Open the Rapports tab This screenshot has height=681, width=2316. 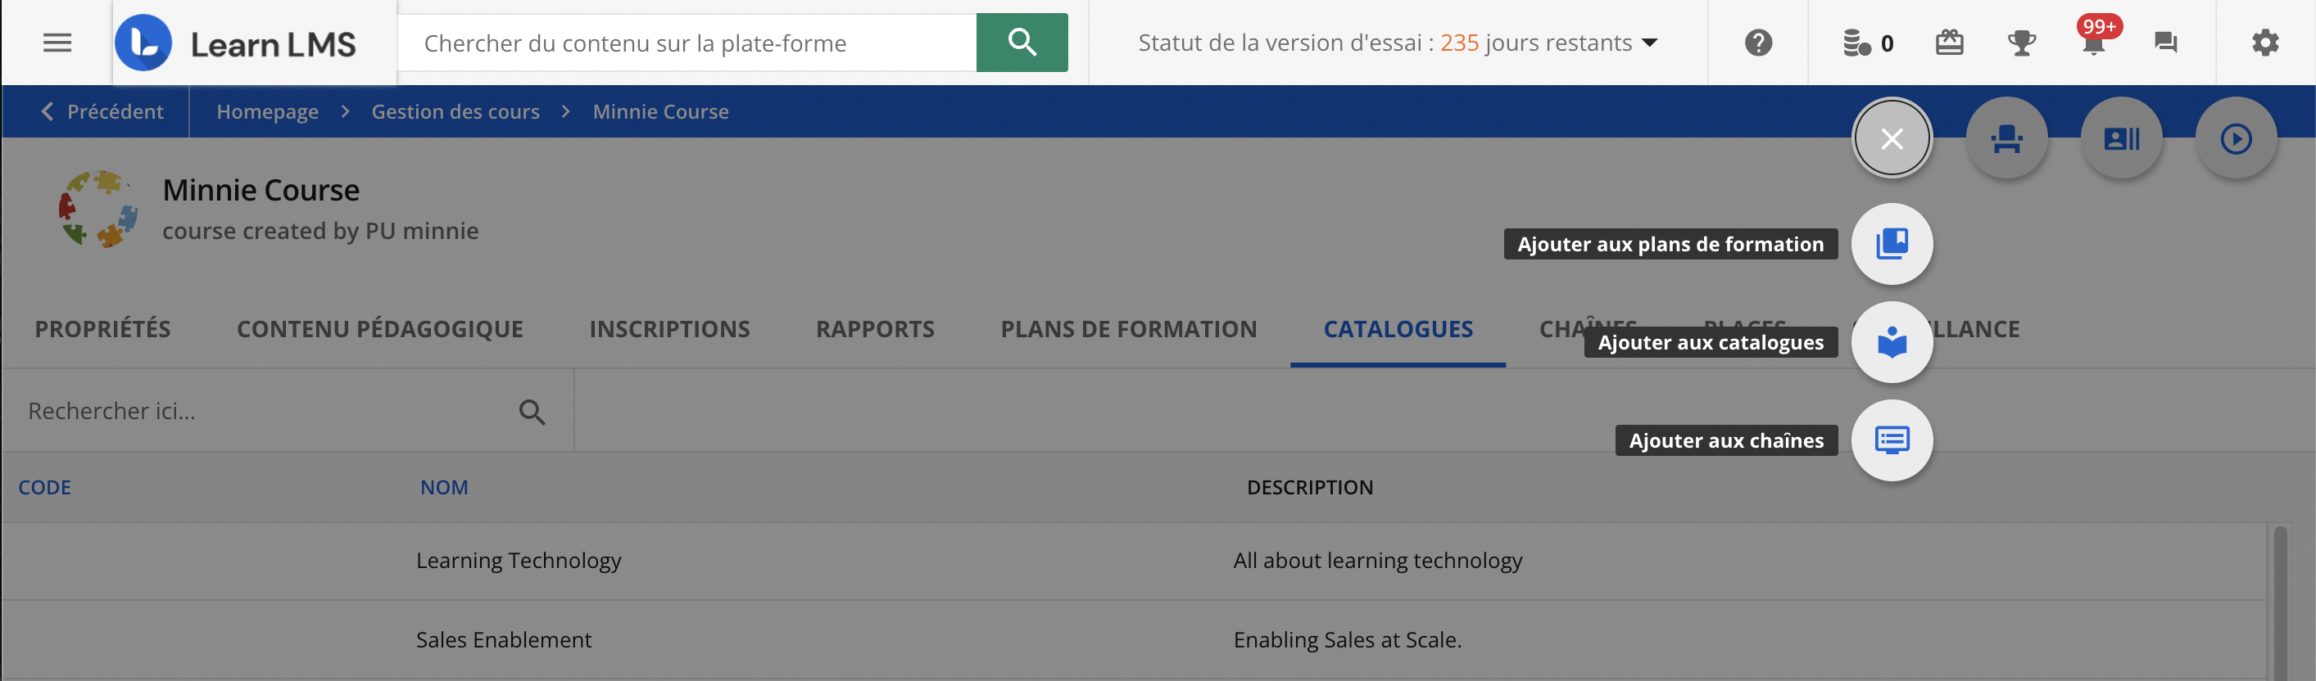[x=875, y=330]
